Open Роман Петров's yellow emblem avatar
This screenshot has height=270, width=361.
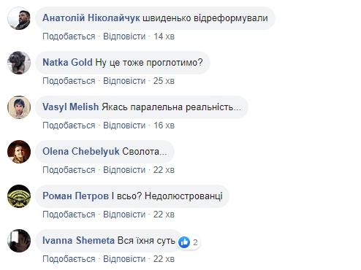[x=19, y=196]
